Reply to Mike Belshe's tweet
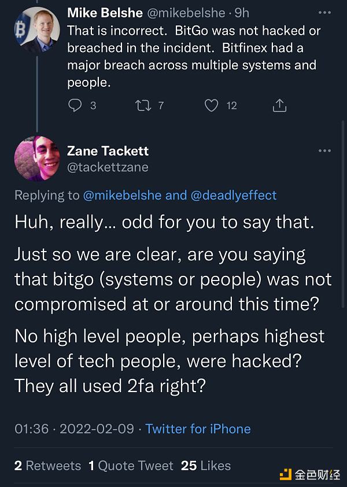This screenshot has height=487, width=347. (75, 105)
